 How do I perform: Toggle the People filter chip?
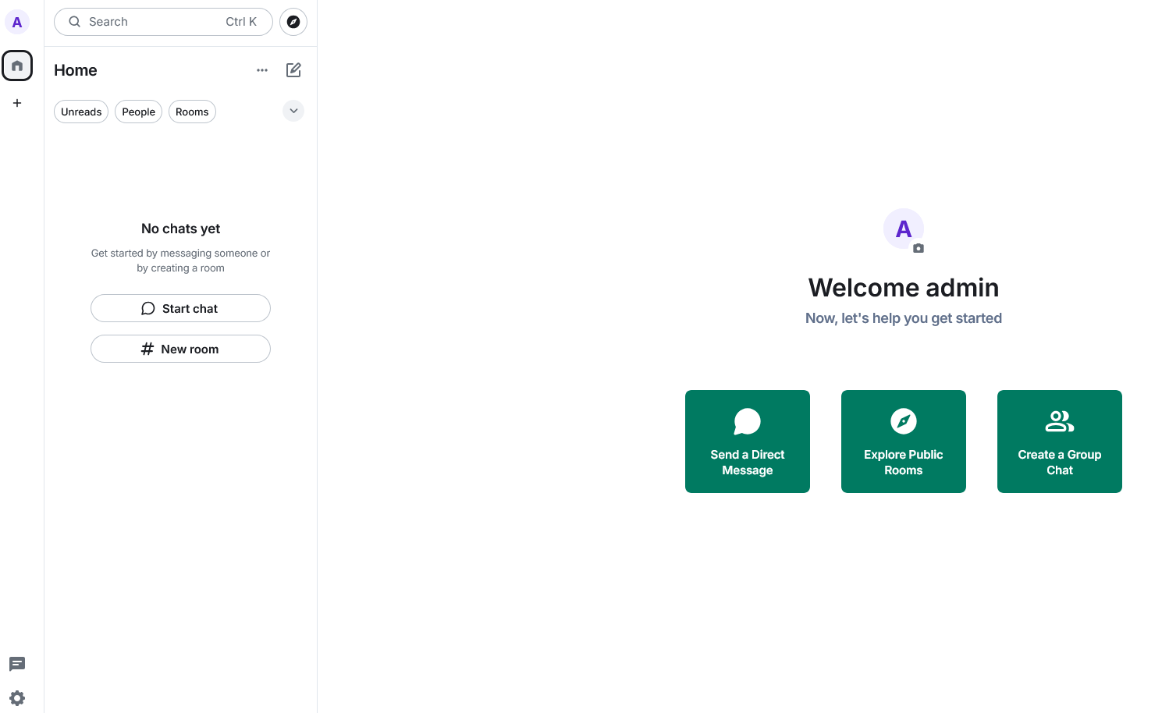point(138,112)
